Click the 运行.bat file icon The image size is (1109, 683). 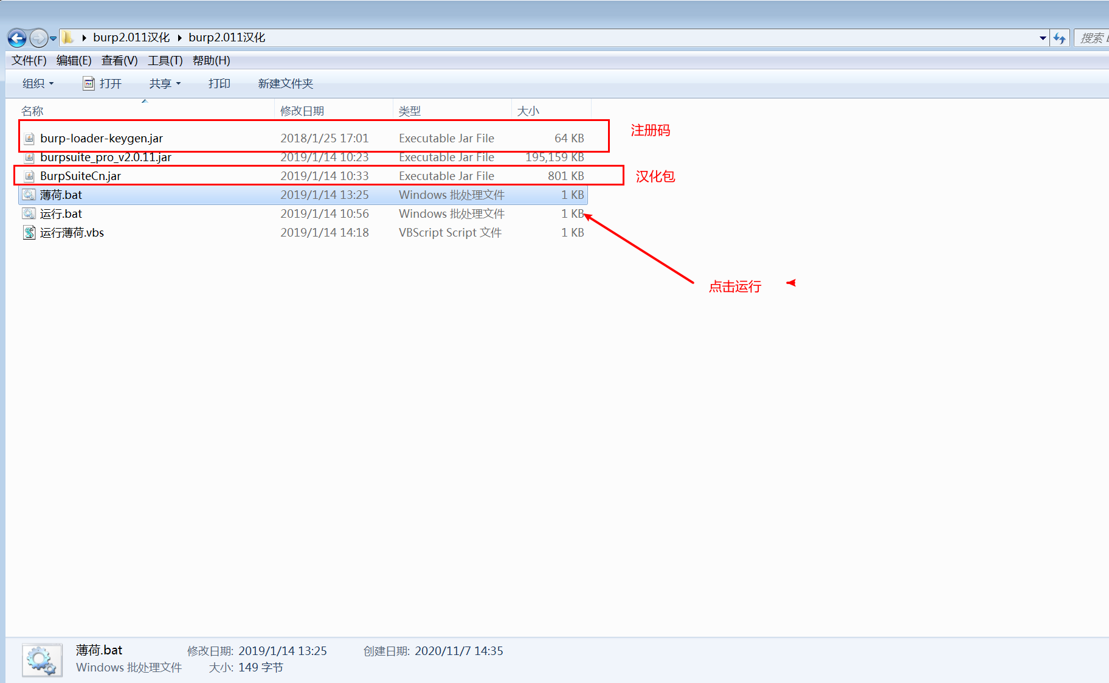tap(29, 214)
